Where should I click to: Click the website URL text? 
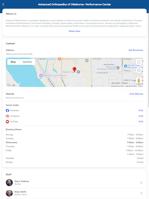[x=15, y=98]
